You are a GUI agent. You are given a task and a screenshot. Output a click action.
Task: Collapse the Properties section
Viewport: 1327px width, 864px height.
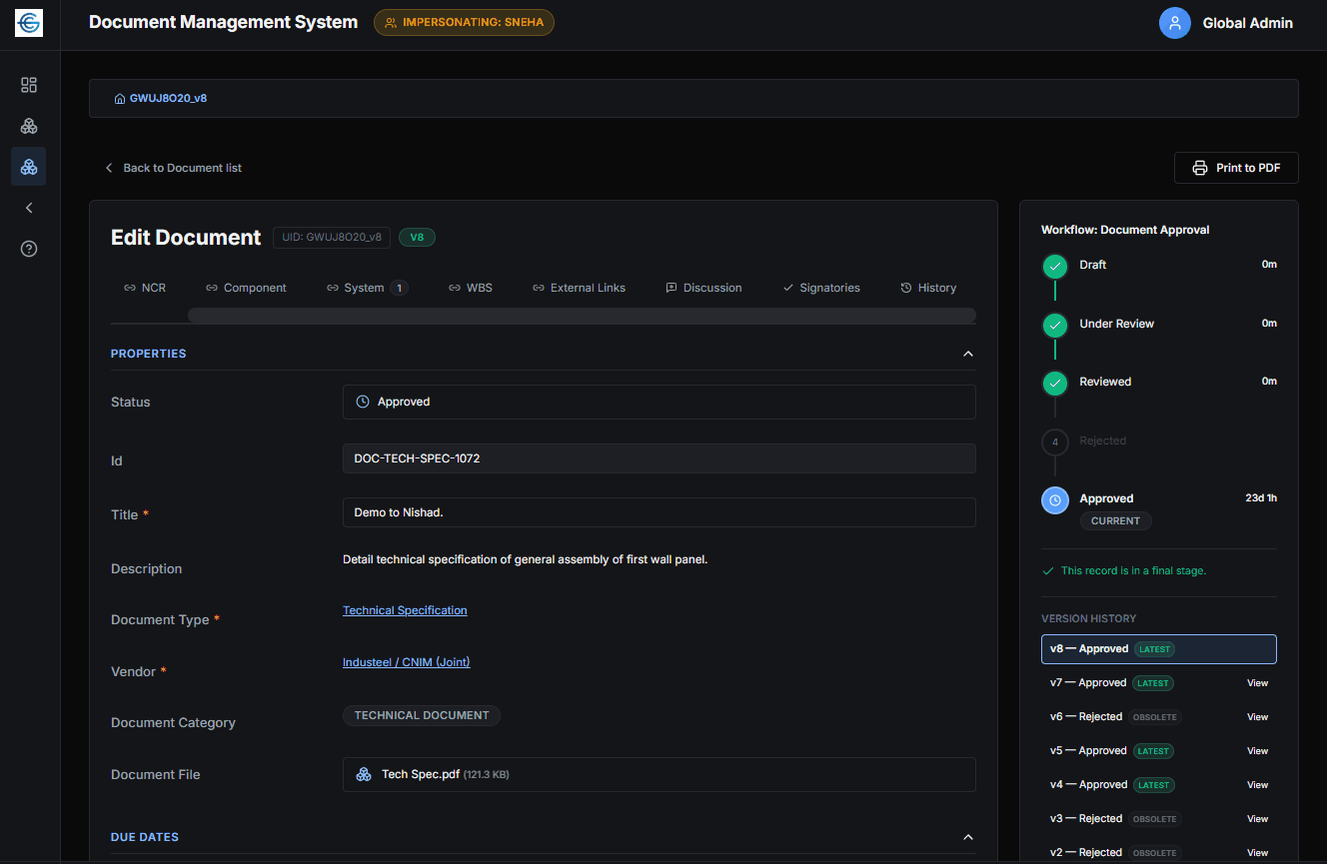pyautogui.click(x=967, y=354)
